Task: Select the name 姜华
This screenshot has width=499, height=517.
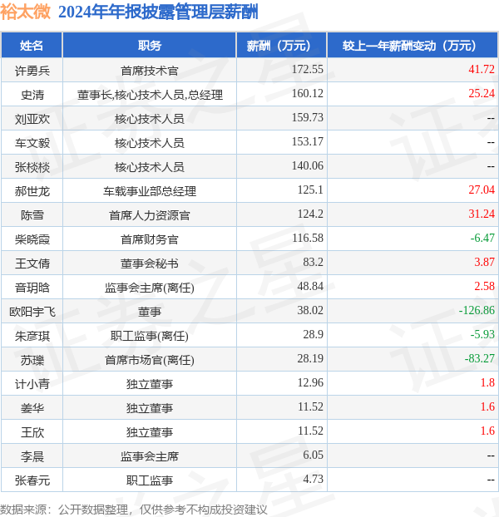Action: tap(32, 408)
